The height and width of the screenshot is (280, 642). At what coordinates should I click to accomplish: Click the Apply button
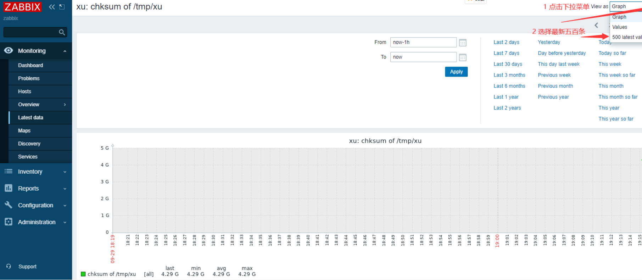(456, 72)
